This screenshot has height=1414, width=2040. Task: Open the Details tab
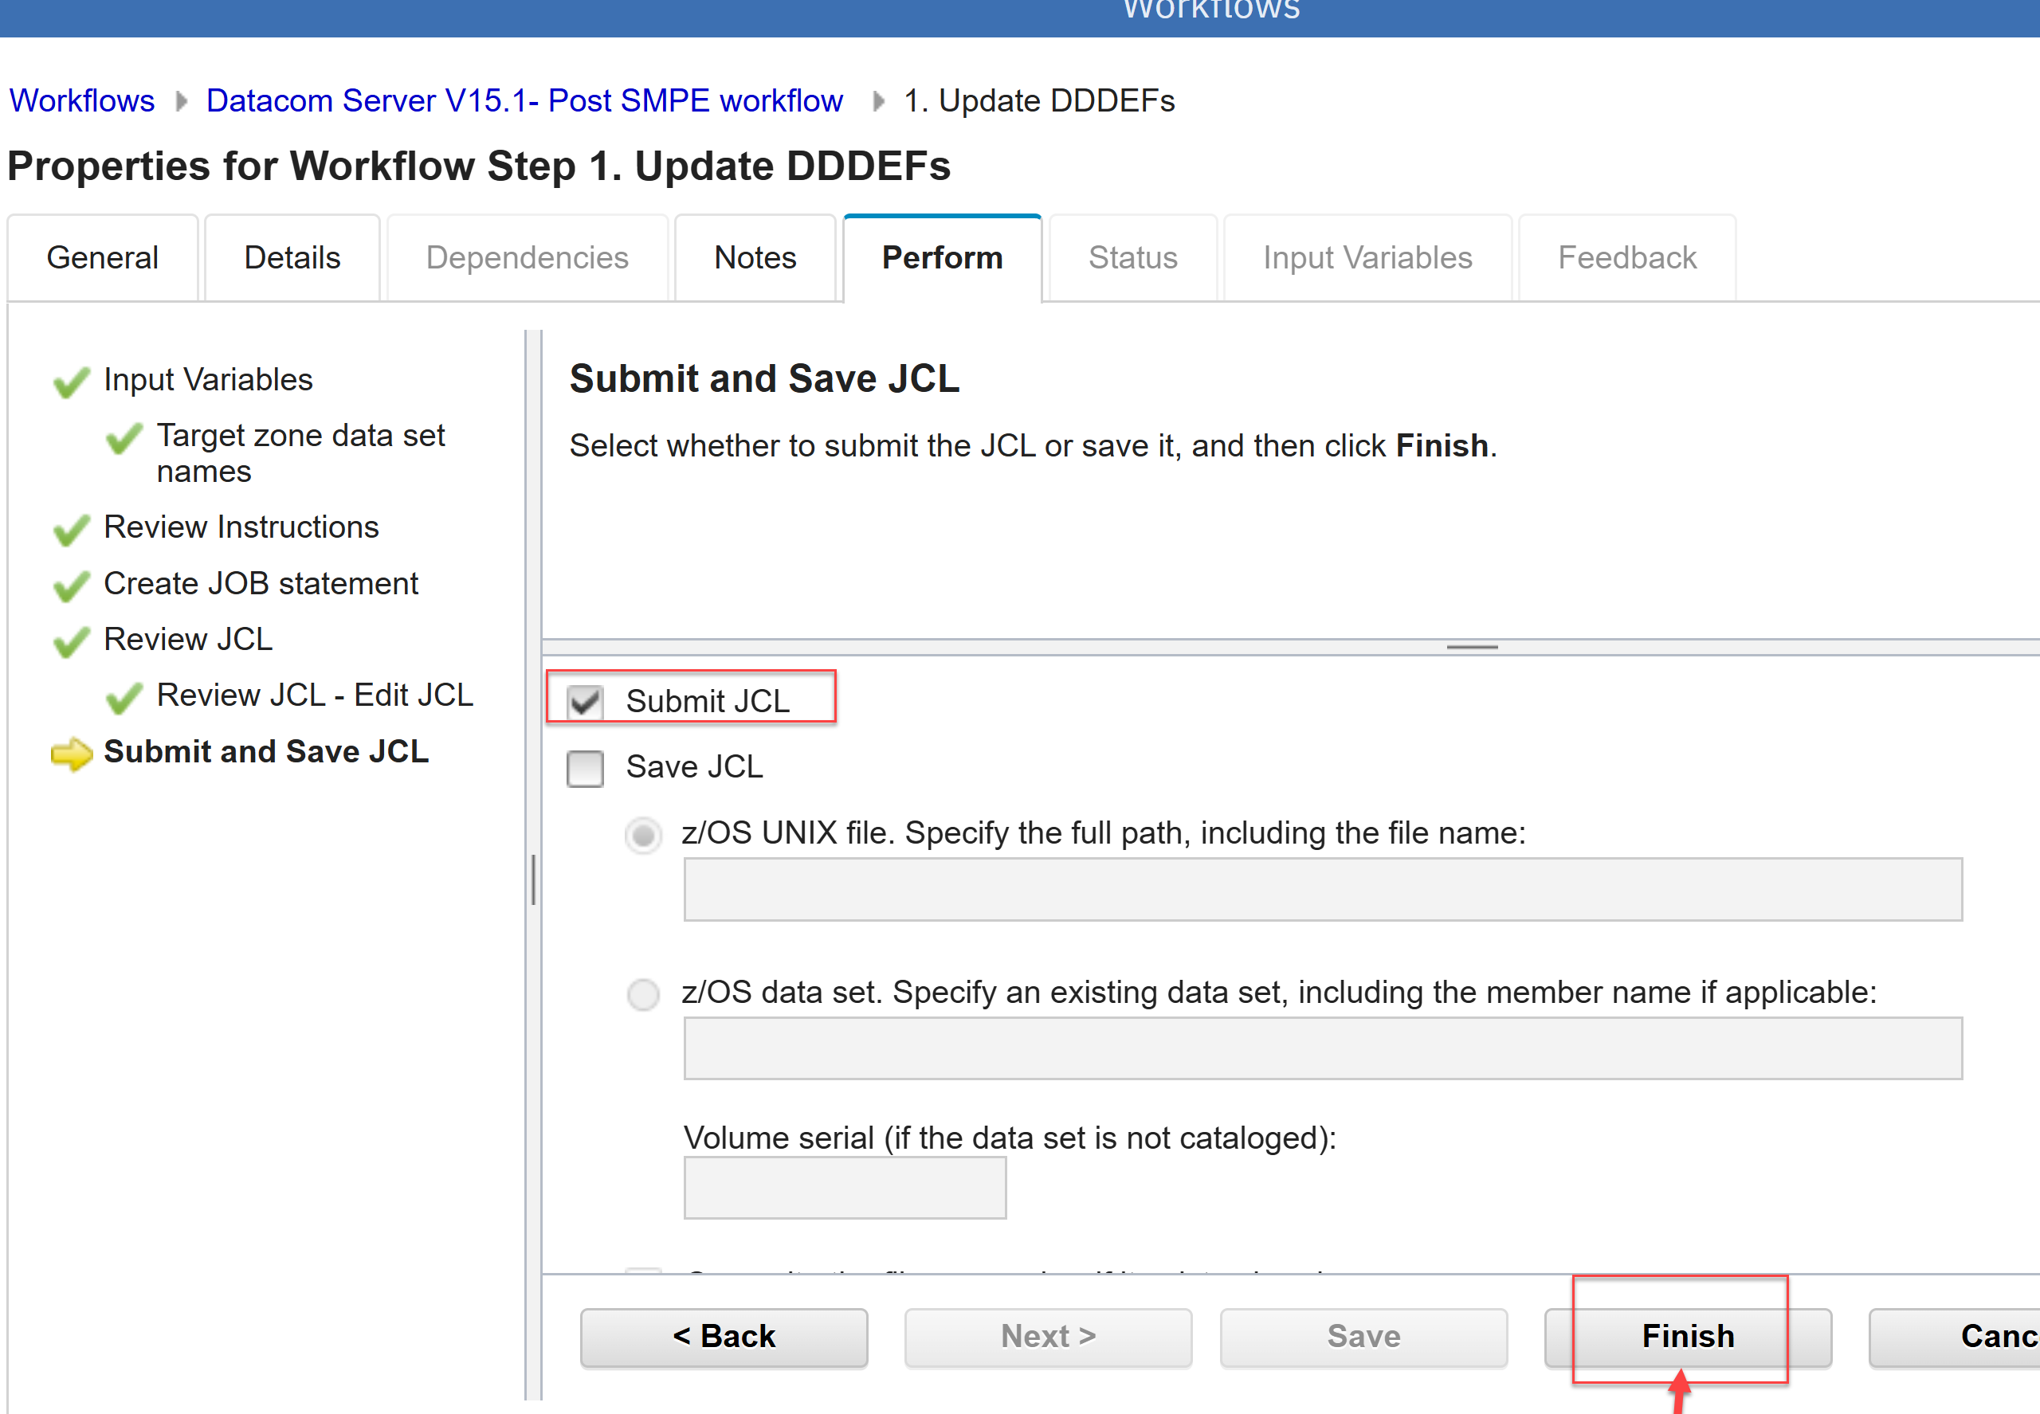click(292, 258)
